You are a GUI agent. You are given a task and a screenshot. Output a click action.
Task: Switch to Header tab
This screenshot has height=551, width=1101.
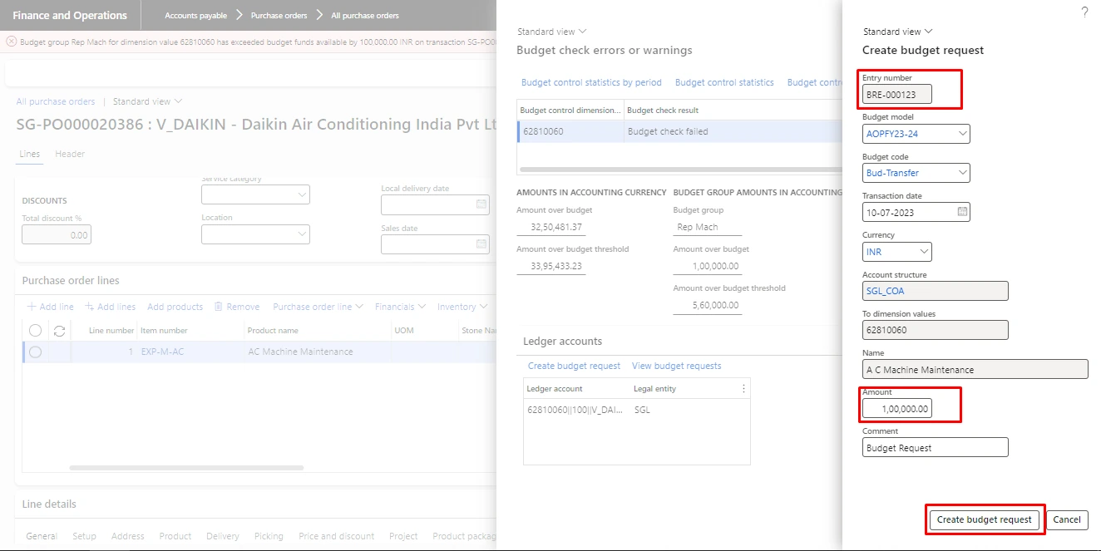[x=70, y=154]
